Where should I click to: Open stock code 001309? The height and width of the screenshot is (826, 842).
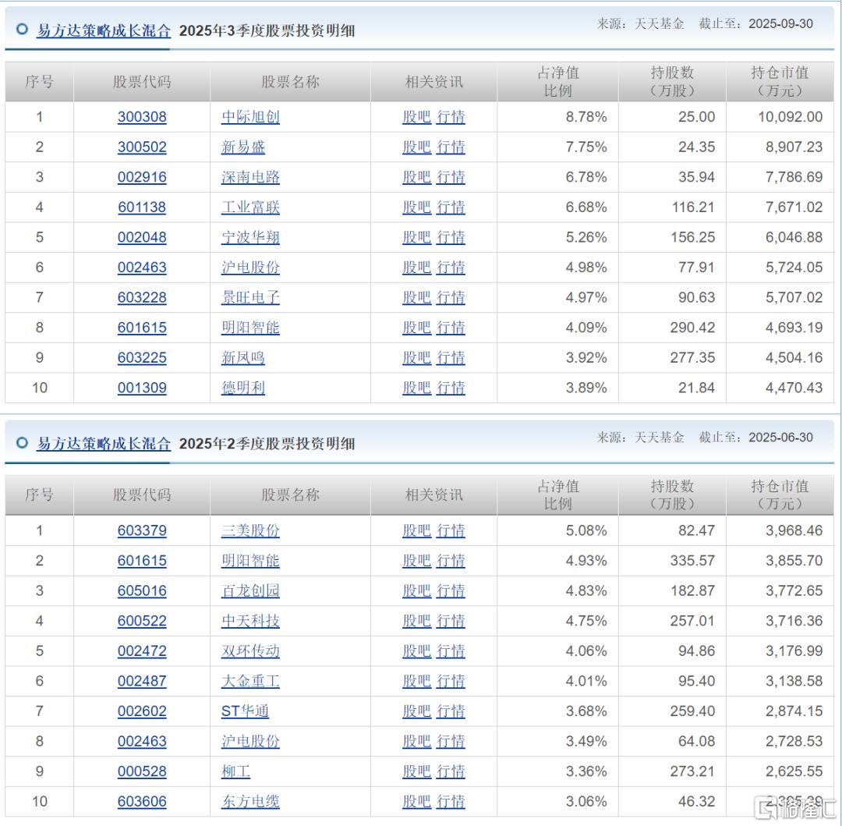pos(142,388)
